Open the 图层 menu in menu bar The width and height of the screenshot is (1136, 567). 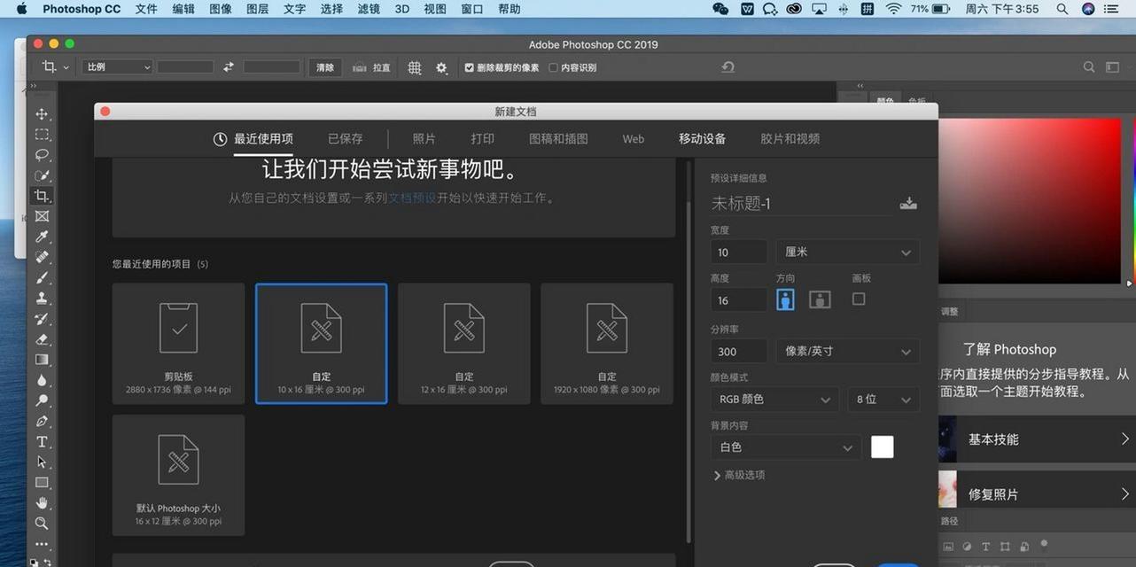(257, 9)
